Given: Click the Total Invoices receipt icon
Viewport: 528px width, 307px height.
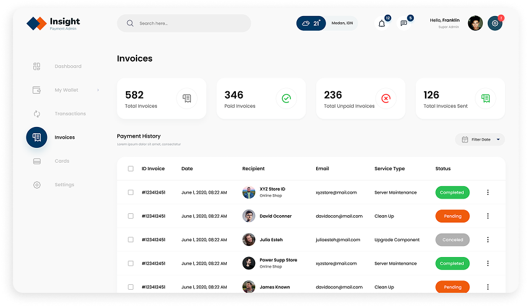Looking at the screenshot, I should (186, 98).
